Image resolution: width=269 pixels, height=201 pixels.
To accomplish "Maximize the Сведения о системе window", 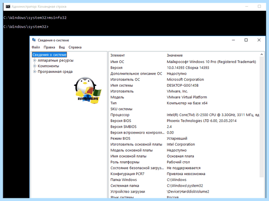I will (x=246, y=40).
